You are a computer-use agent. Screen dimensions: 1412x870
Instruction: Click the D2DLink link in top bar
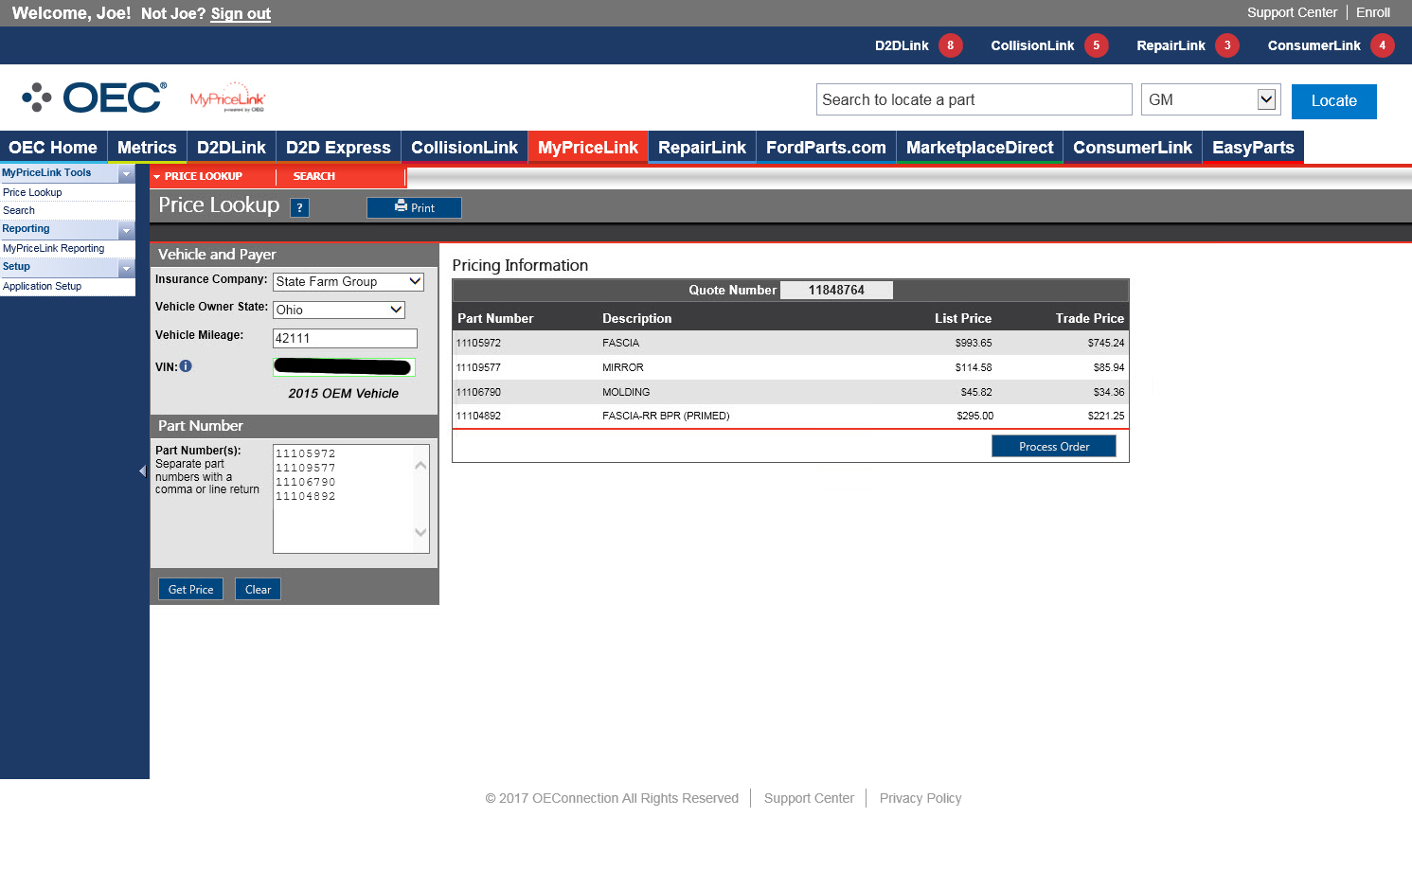[902, 45]
